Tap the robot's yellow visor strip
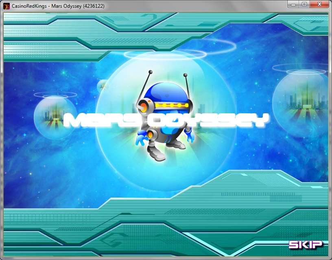 (170, 105)
